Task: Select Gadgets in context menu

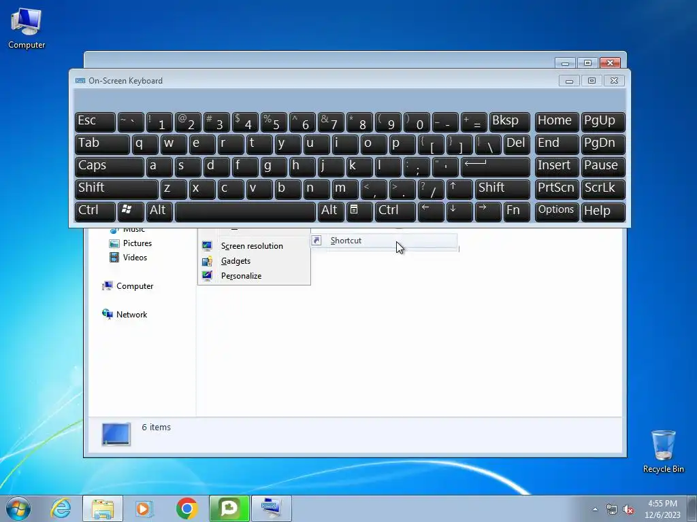Action: coord(254,261)
